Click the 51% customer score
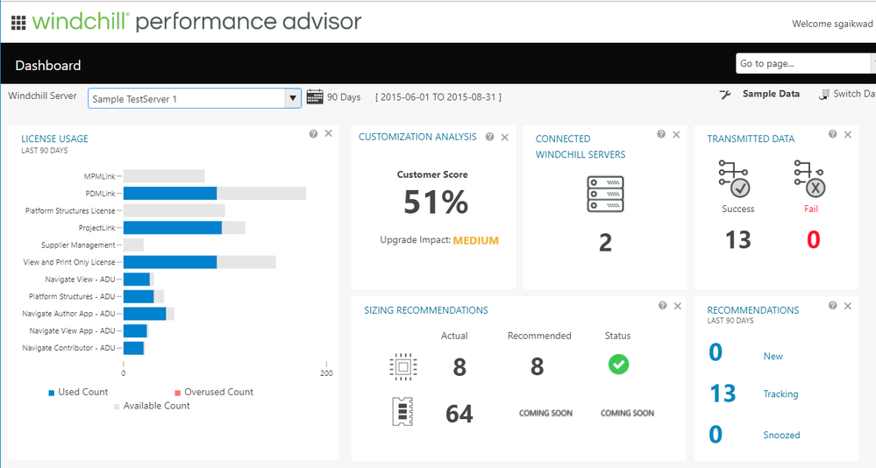Image resolution: width=876 pixels, height=468 pixels. (x=436, y=202)
